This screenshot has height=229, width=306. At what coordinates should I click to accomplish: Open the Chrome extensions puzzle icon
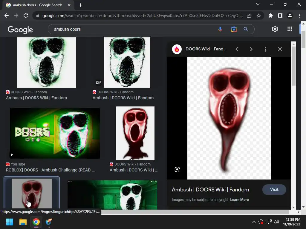pos(271,16)
